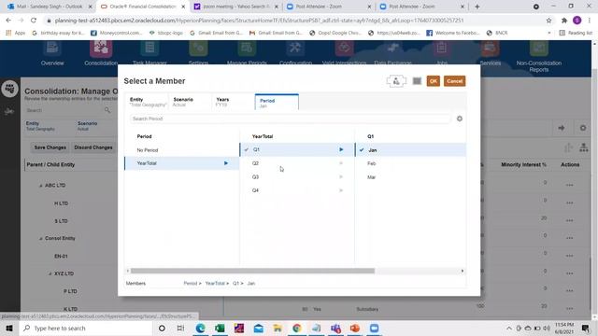Open actions menu for the ABC LTD row
Image resolution: width=598 pixels, height=336 pixels.
[x=569, y=185]
